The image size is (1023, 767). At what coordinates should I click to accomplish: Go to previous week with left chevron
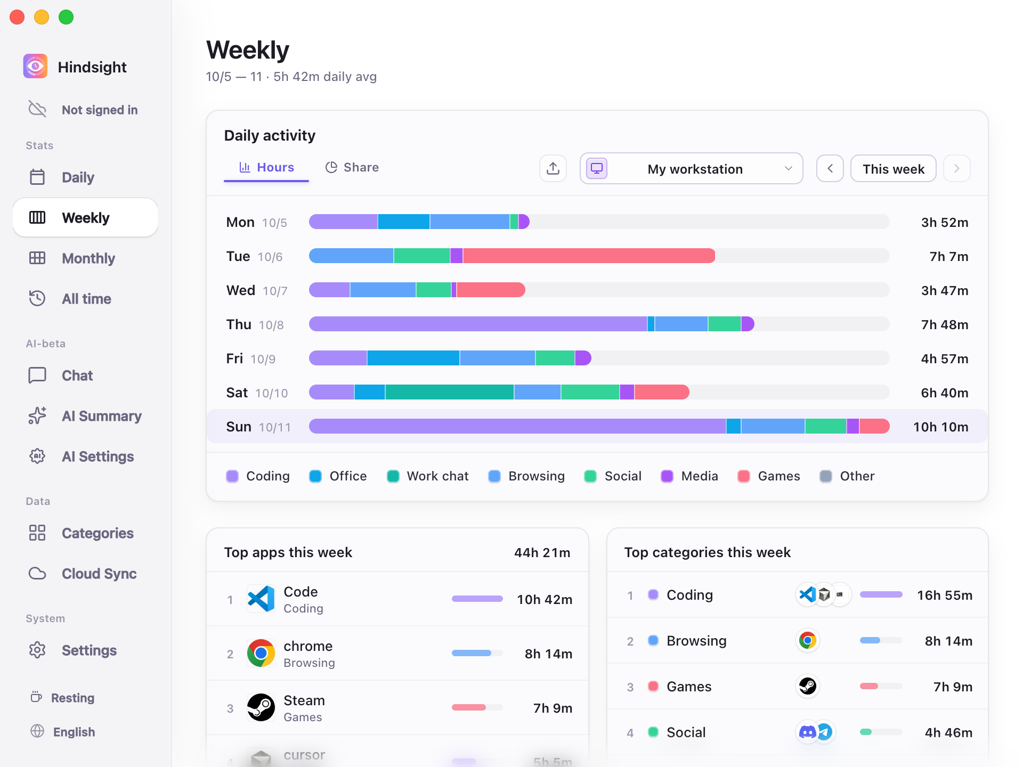pos(830,168)
